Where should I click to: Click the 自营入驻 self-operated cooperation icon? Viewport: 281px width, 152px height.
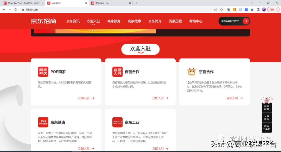(x=117, y=72)
